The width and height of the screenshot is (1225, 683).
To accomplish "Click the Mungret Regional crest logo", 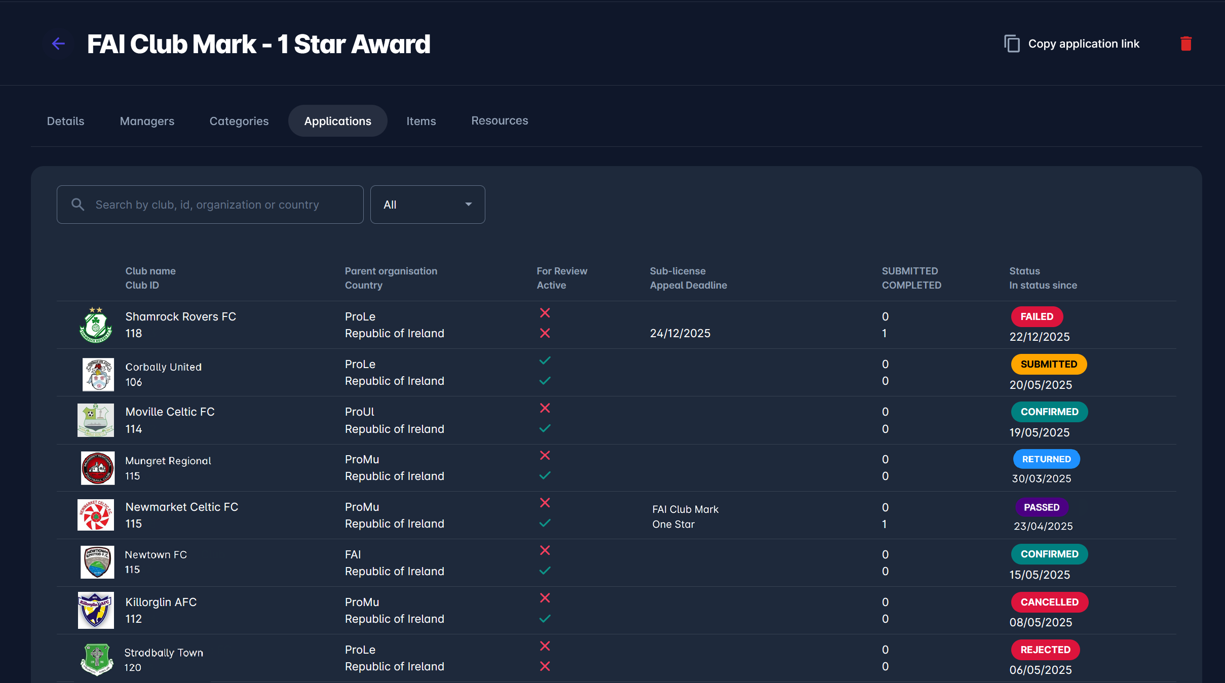I will (x=97, y=468).
